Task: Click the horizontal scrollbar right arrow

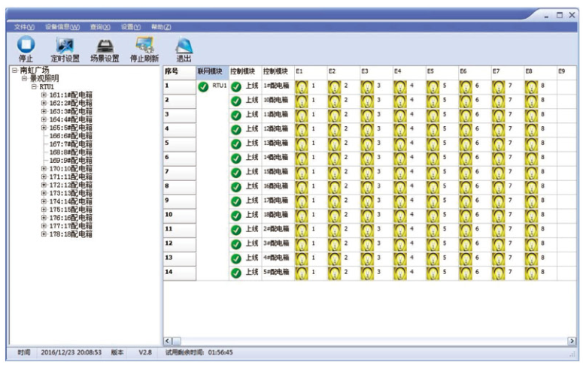Action: [x=572, y=341]
